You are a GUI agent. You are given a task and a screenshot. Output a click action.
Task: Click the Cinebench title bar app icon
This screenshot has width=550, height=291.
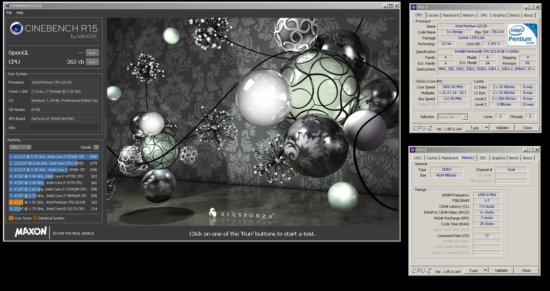[7, 6]
